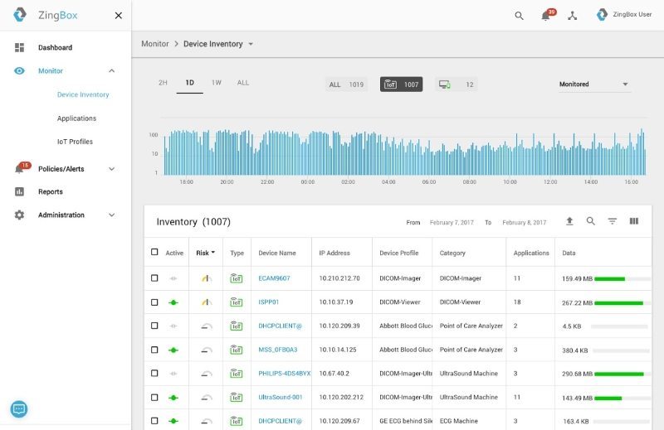Check the box for ECAM9607 row
This screenshot has height=430, width=664.
(x=154, y=278)
